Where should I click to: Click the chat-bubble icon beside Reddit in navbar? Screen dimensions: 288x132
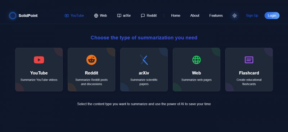click(x=143, y=15)
